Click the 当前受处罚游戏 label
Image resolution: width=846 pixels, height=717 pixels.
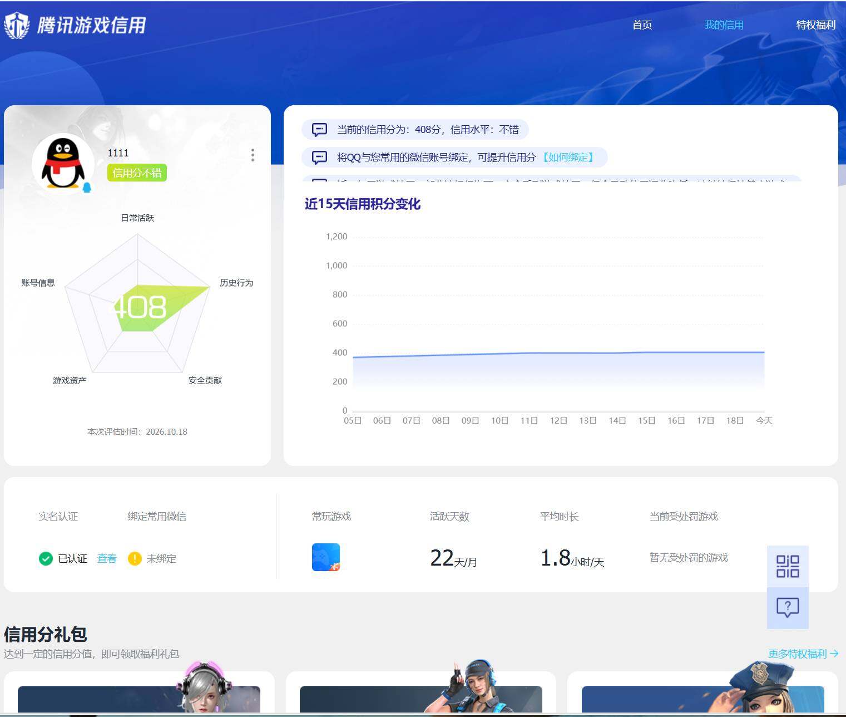point(684,516)
